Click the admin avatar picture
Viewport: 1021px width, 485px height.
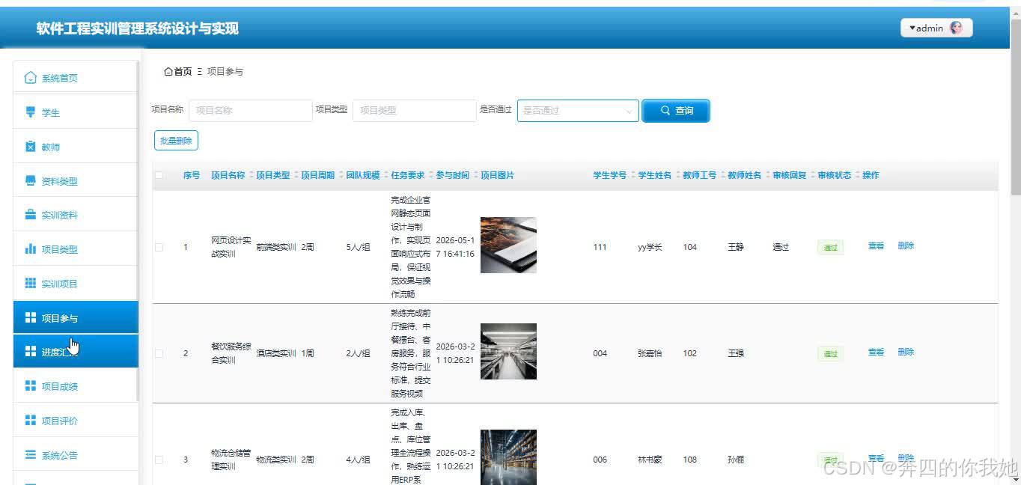(956, 28)
